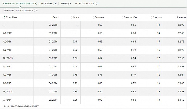Sort by Event Date arrow icon
This screenshot has width=187, height=109.
click(x=5, y=17)
